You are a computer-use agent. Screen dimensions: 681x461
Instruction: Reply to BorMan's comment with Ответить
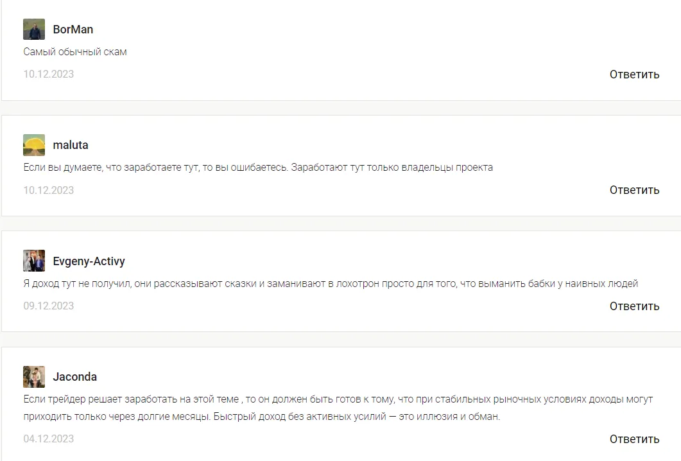coord(634,74)
